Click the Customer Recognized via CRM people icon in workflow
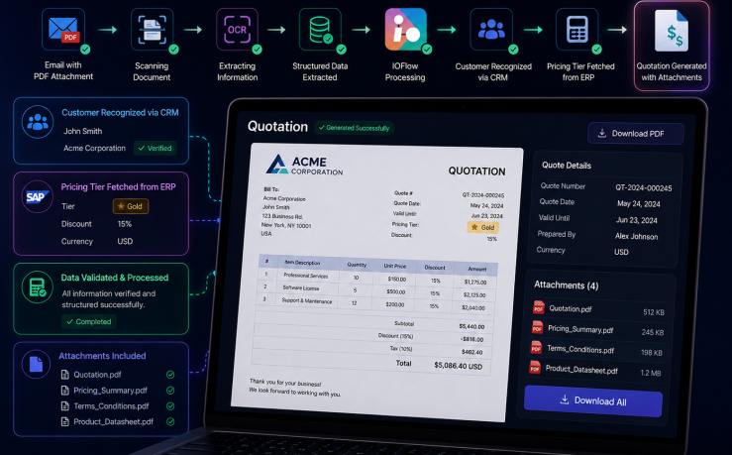The width and height of the screenshot is (732, 455). pyautogui.click(x=491, y=29)
